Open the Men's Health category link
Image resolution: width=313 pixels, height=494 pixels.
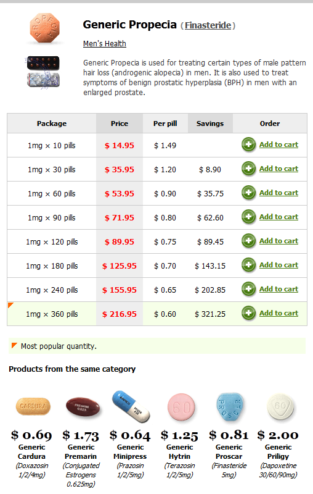click(x=105, y=43)
